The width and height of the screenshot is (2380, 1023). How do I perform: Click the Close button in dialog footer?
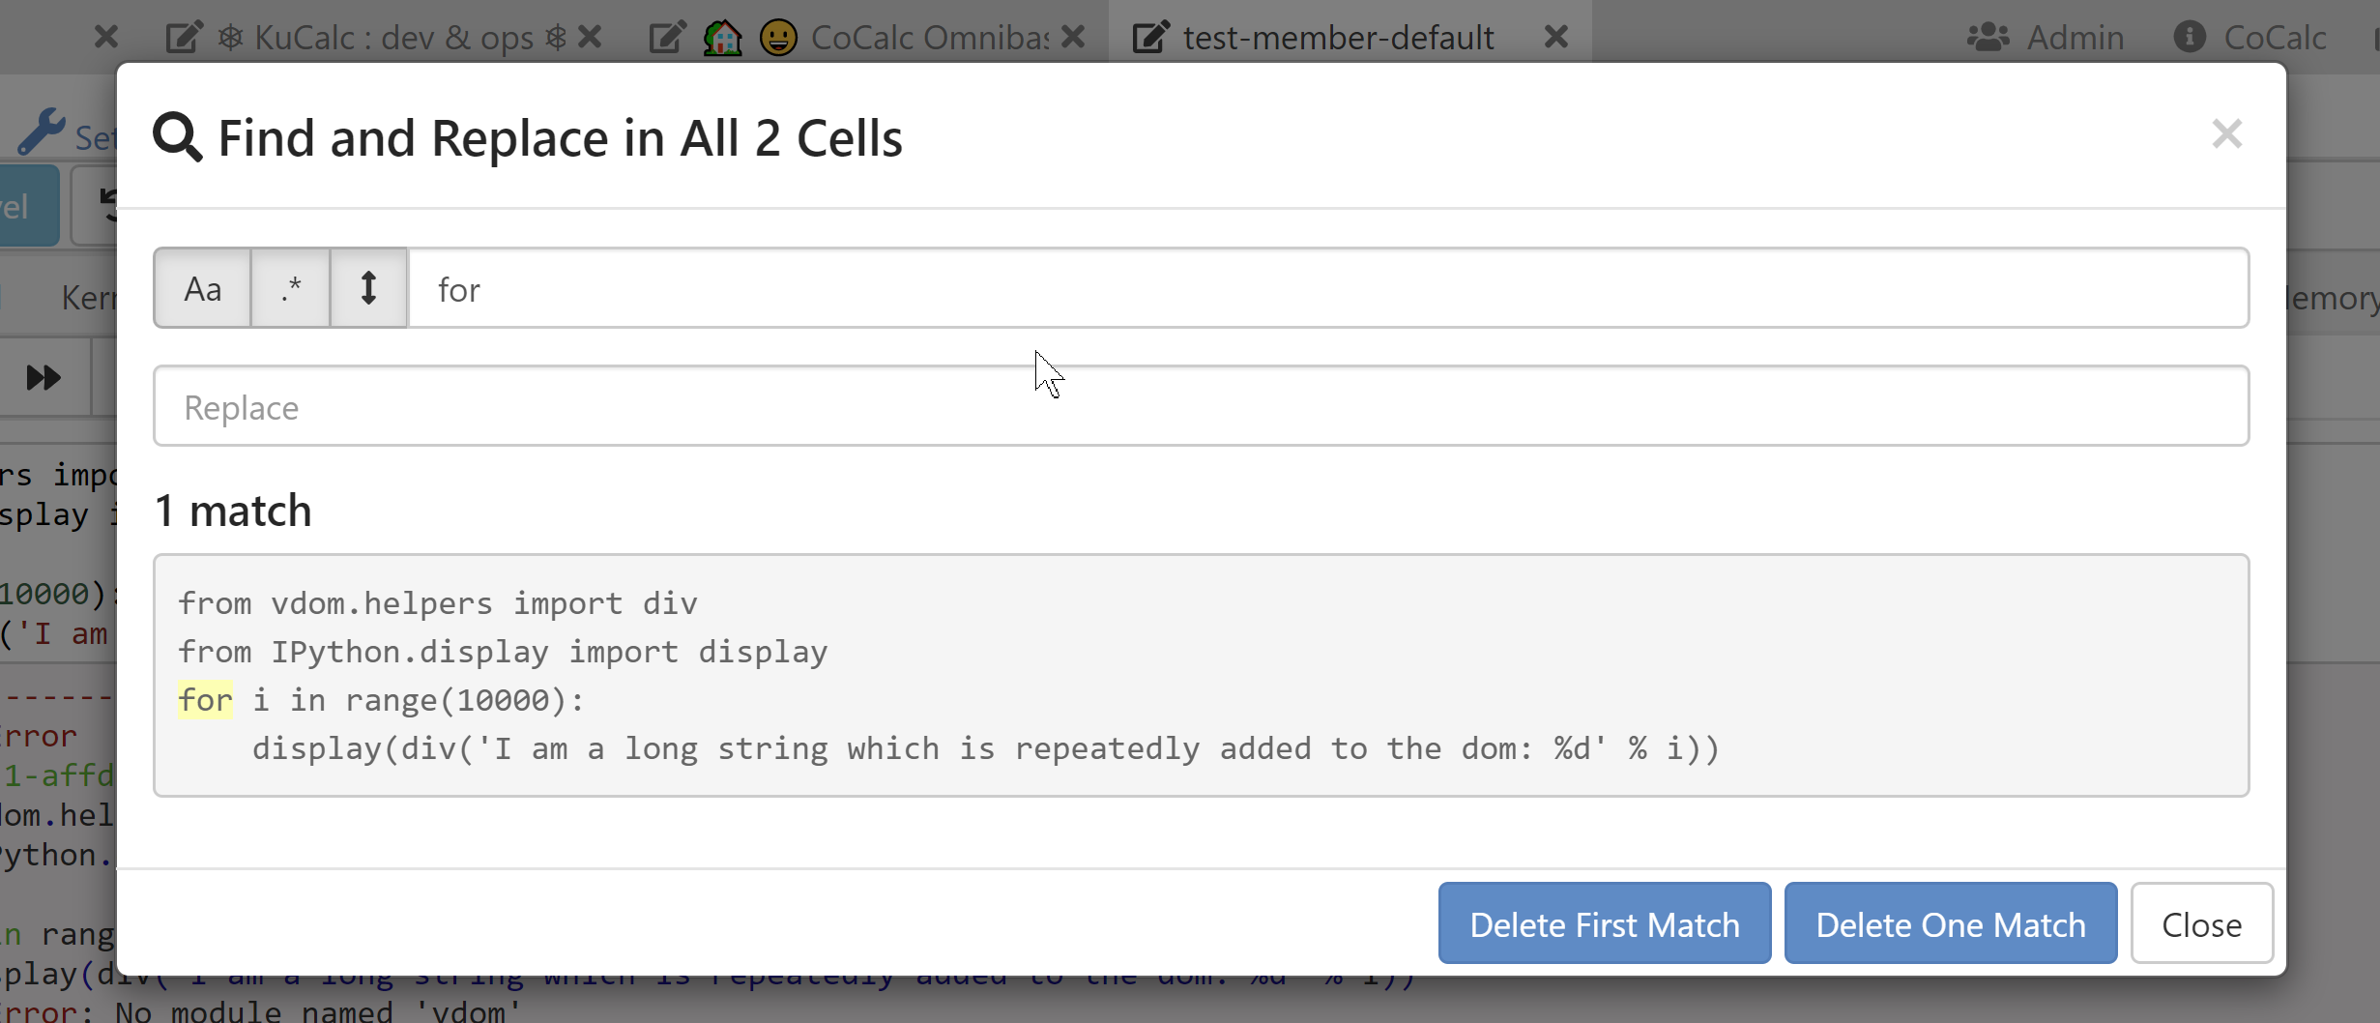click(x=2202, y=923)
